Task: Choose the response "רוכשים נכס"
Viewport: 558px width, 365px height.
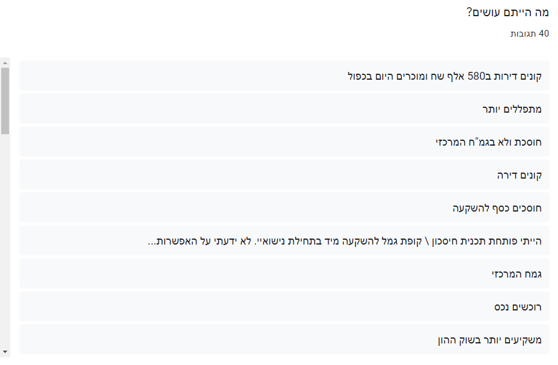Action: click(518, 307)
